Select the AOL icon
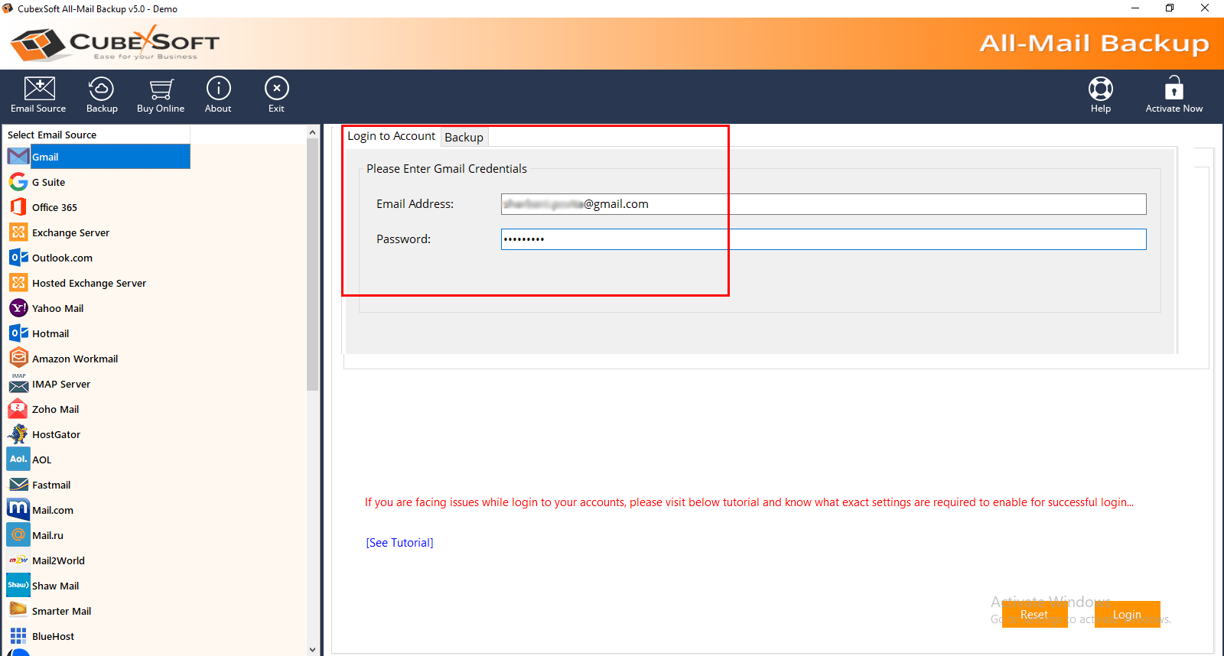Image resolution: width=1224 pixels, height=656 pixels. click(18, 460)
